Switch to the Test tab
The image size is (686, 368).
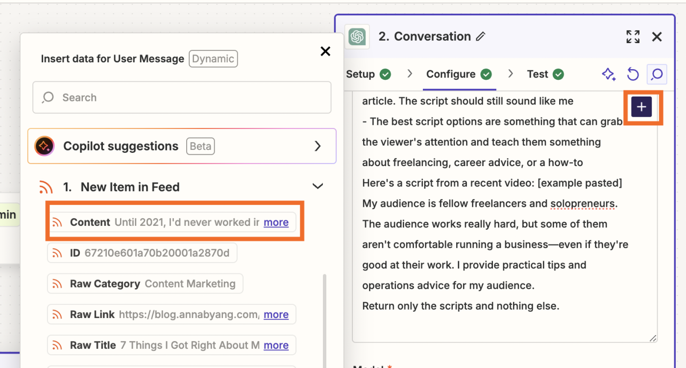(x=545, y=74)
